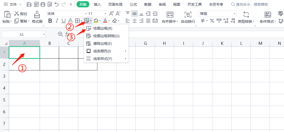Image resolution: width=284 pixels, height=132 pixels.
Task: Click the 开始 tab button
Action: tap(83, 4)
